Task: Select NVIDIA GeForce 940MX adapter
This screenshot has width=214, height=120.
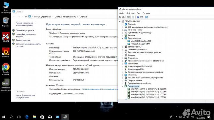Action: tap(140, 44)
